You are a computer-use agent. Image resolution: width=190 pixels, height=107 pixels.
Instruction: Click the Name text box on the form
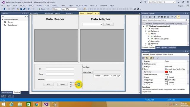(x=60, y=74)
